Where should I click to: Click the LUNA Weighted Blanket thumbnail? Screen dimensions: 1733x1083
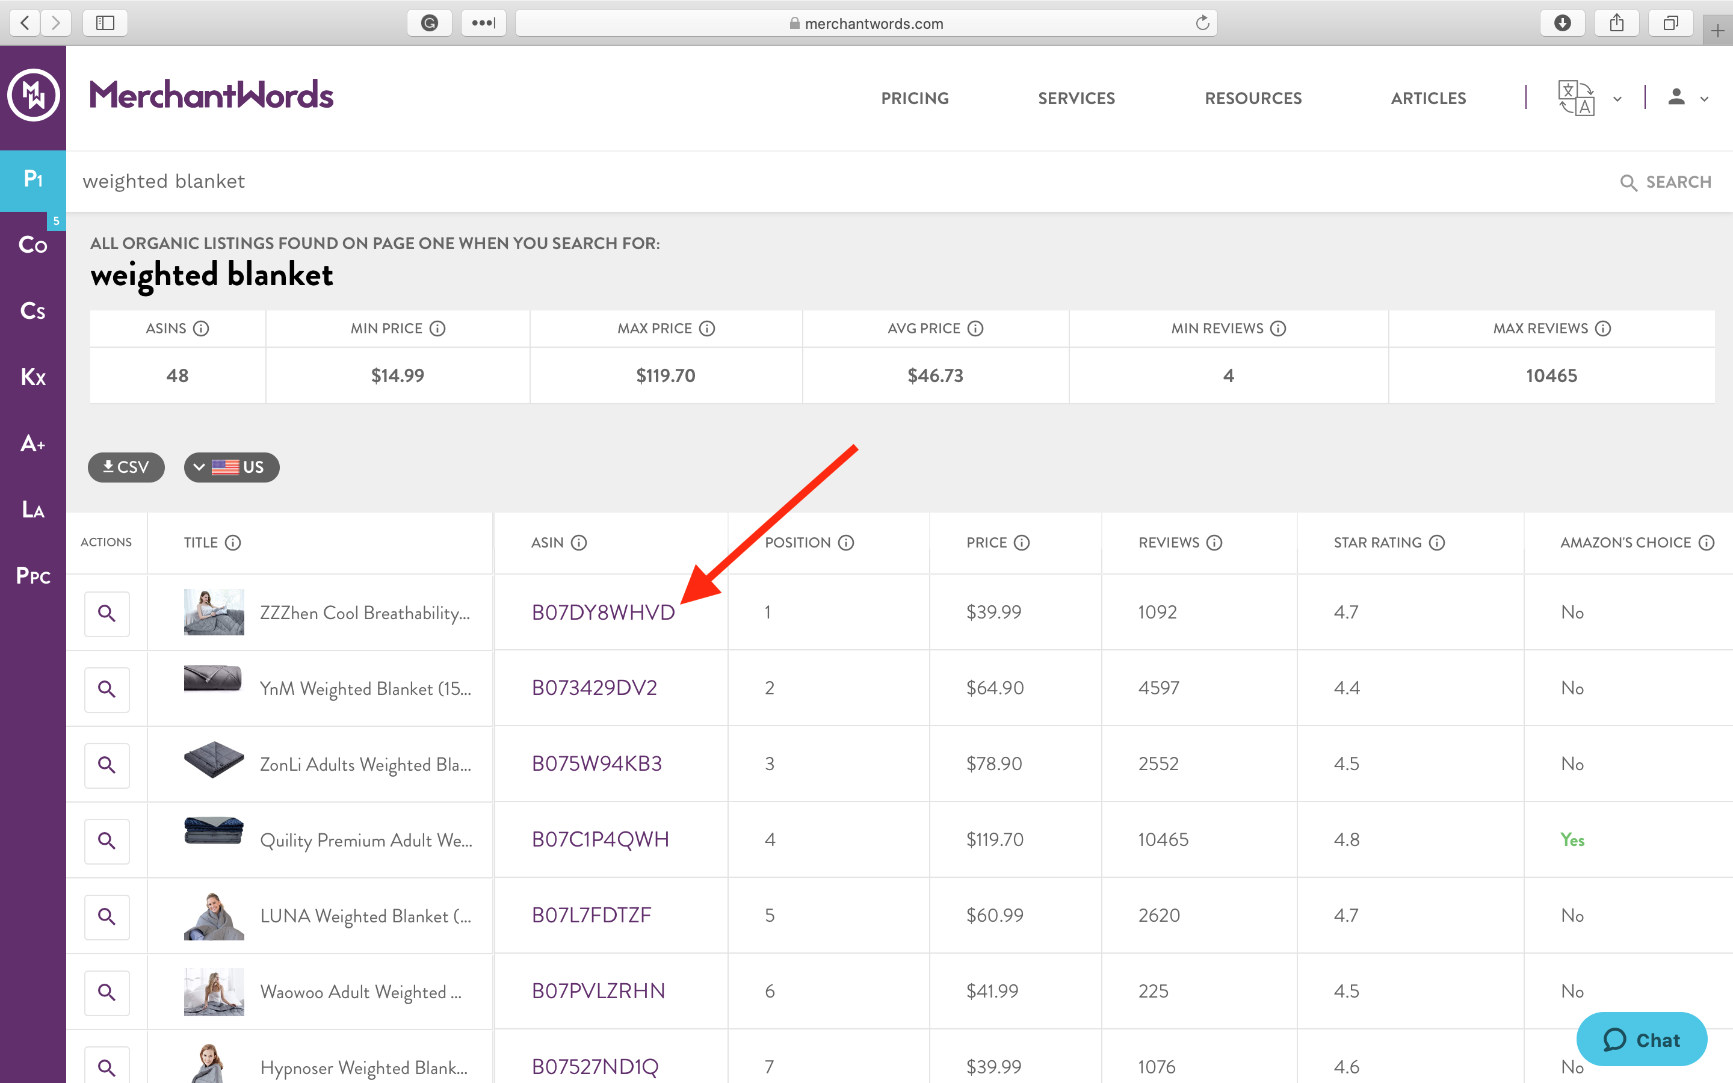click(214, 916)
